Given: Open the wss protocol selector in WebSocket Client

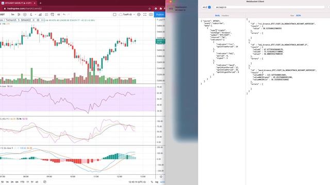Looking at the screenshot, I should [206, 7].
